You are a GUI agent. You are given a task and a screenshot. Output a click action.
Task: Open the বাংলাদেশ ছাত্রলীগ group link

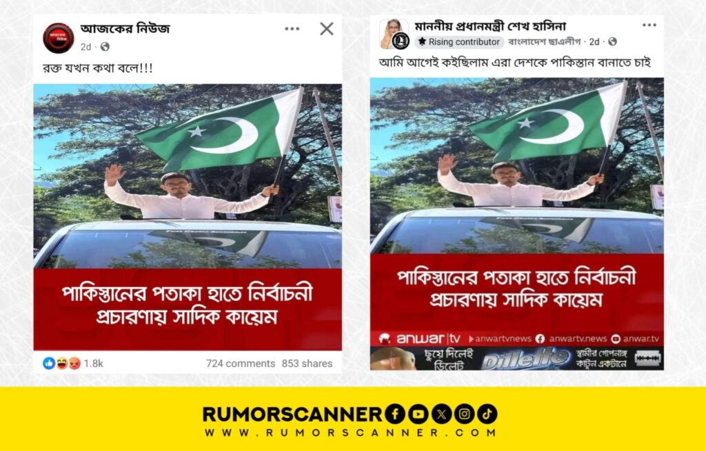[x=545, y=42]
